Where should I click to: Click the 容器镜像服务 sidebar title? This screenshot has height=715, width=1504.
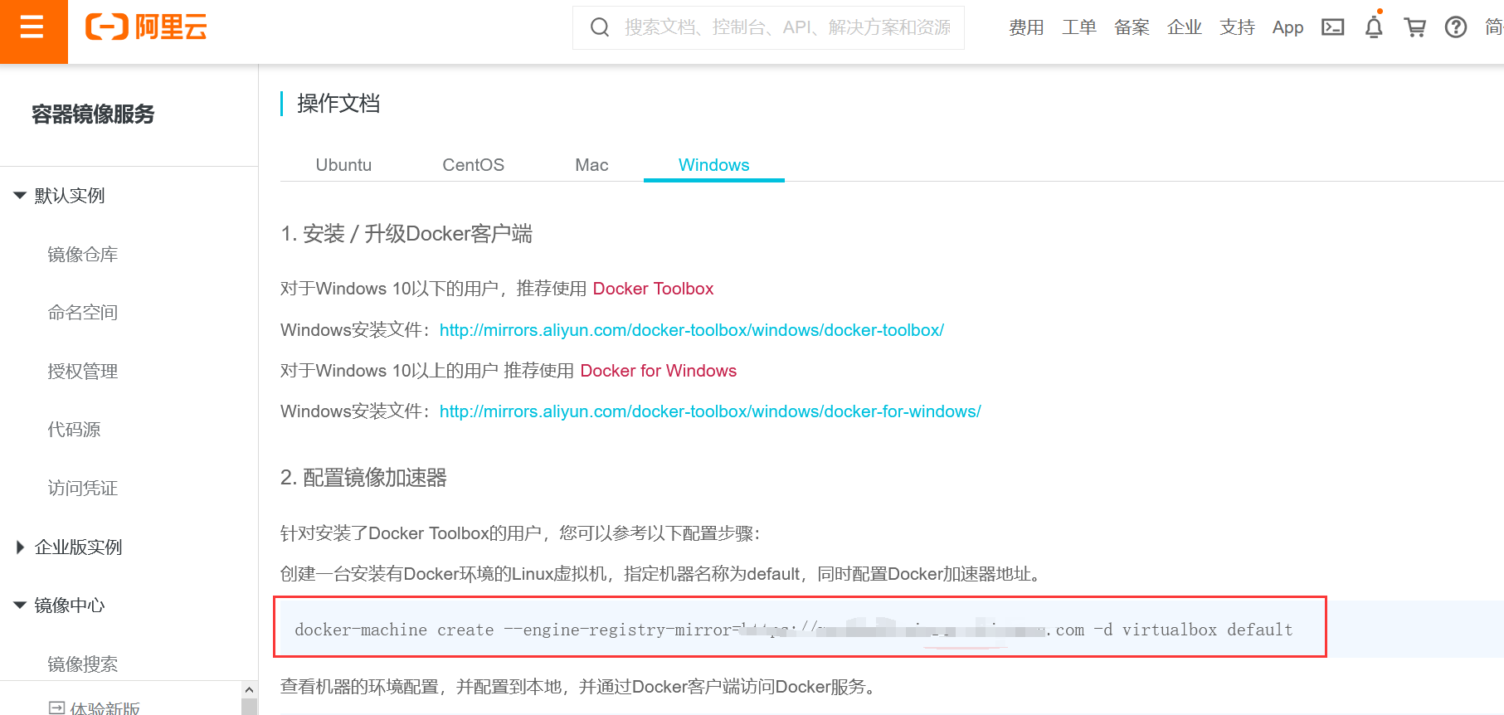93,114
